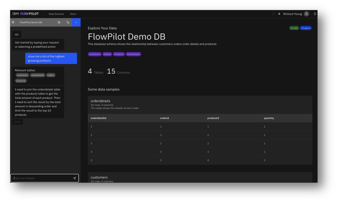The image size is (338, 203).
Task: Click the FlowPilot Demo DB heading
Action: pyautogui.click(x=126, y=36)
